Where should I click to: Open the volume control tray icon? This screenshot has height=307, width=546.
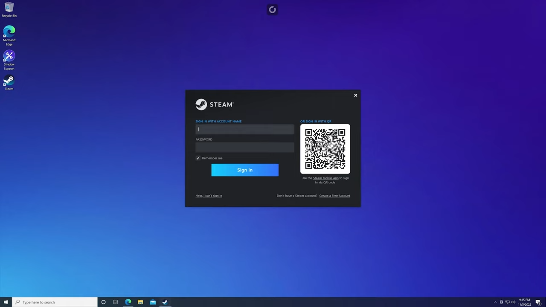[513, 302]
